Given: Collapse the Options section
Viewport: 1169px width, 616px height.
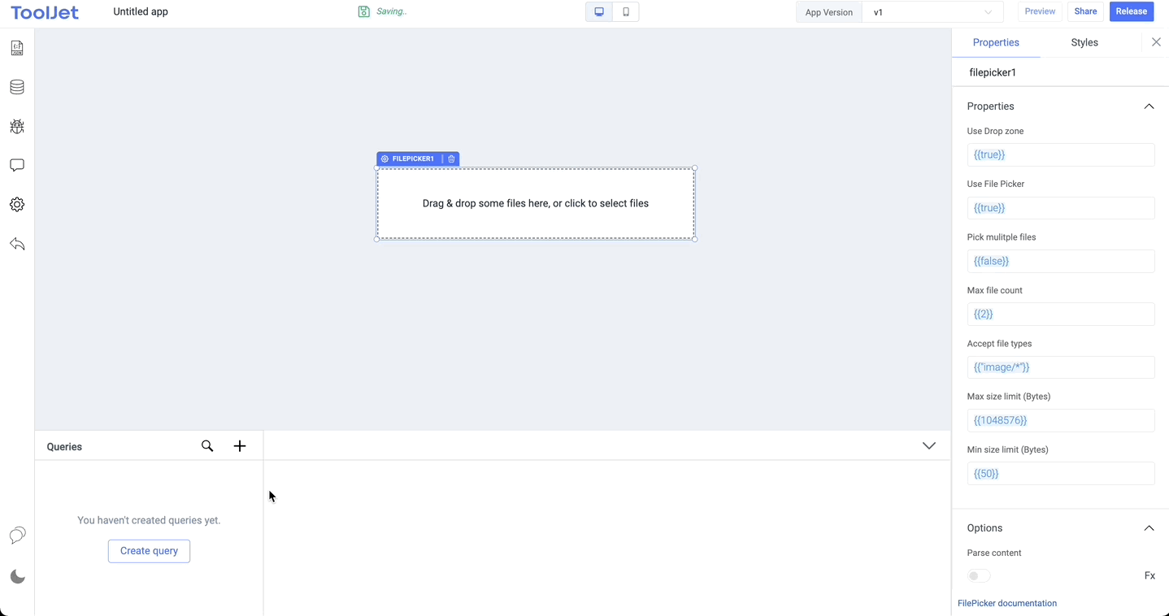Looking at the screenshot, I should click(x=1149, y=528).
